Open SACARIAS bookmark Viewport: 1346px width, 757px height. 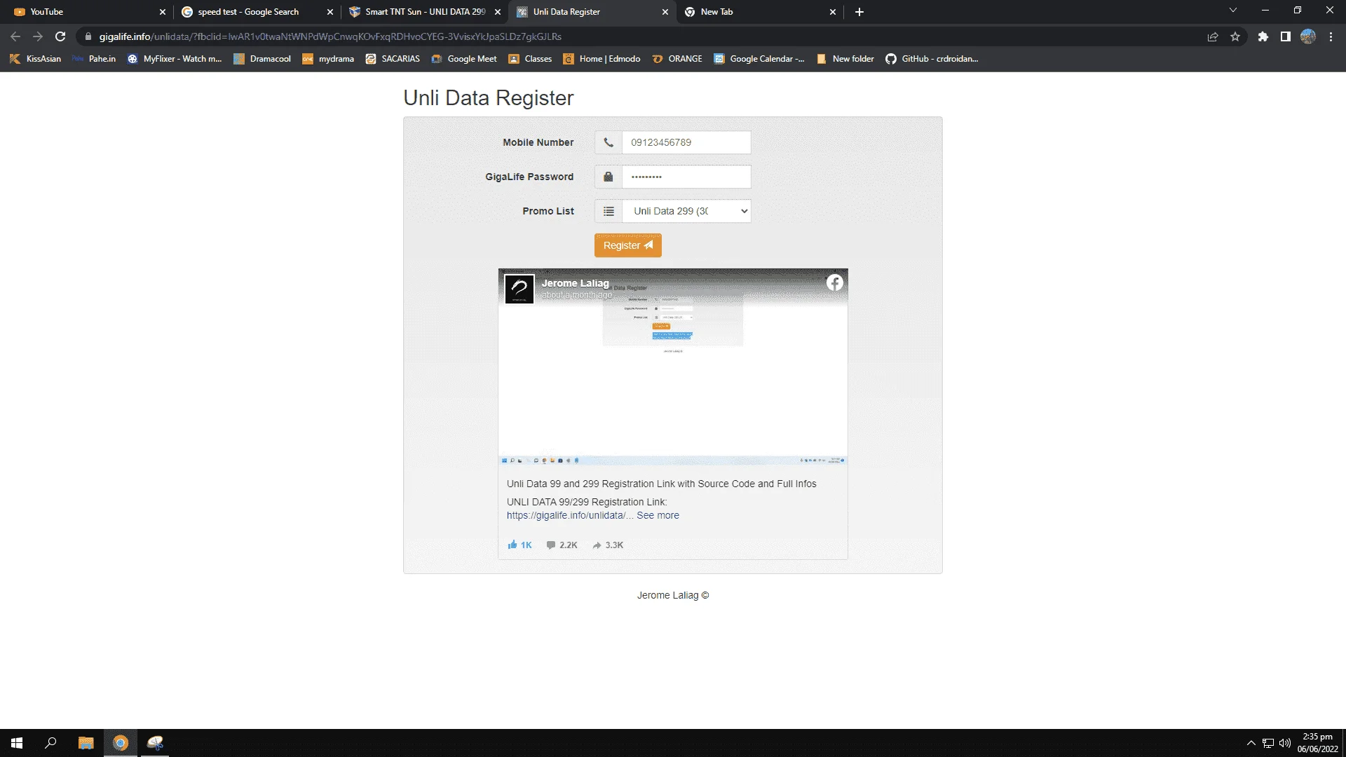[x=393, y=59]
